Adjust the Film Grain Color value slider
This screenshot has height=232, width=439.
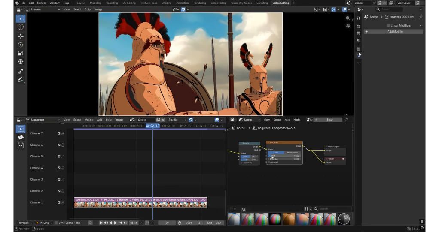point(284,156)
